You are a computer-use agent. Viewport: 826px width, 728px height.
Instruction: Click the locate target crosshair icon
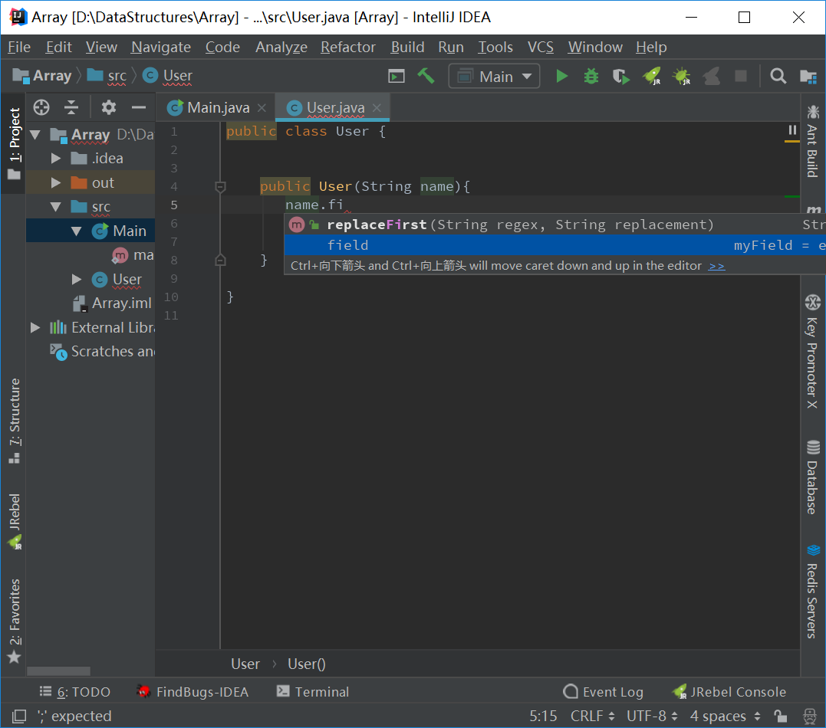(x=42, y=107)
